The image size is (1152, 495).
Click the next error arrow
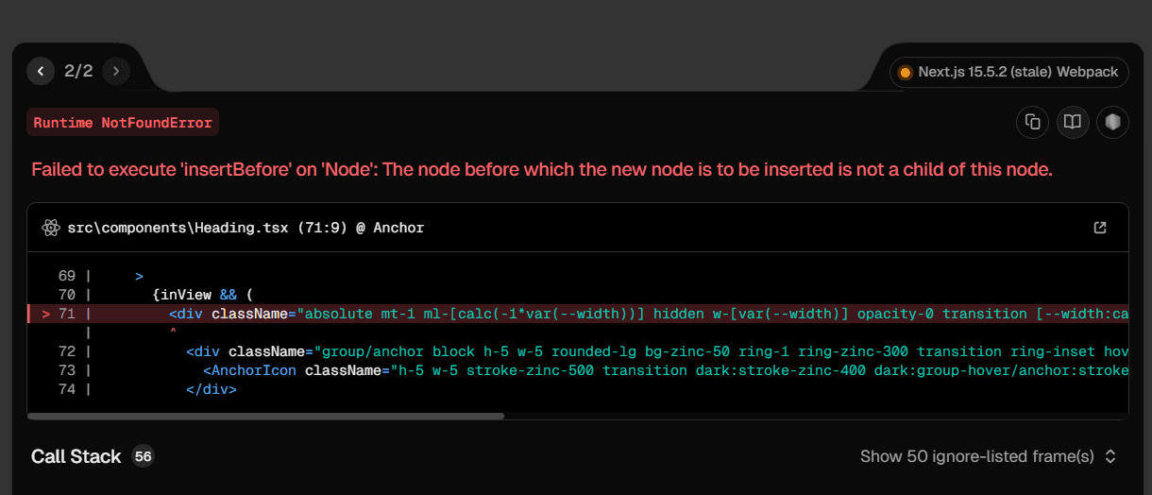click(116, 71)
